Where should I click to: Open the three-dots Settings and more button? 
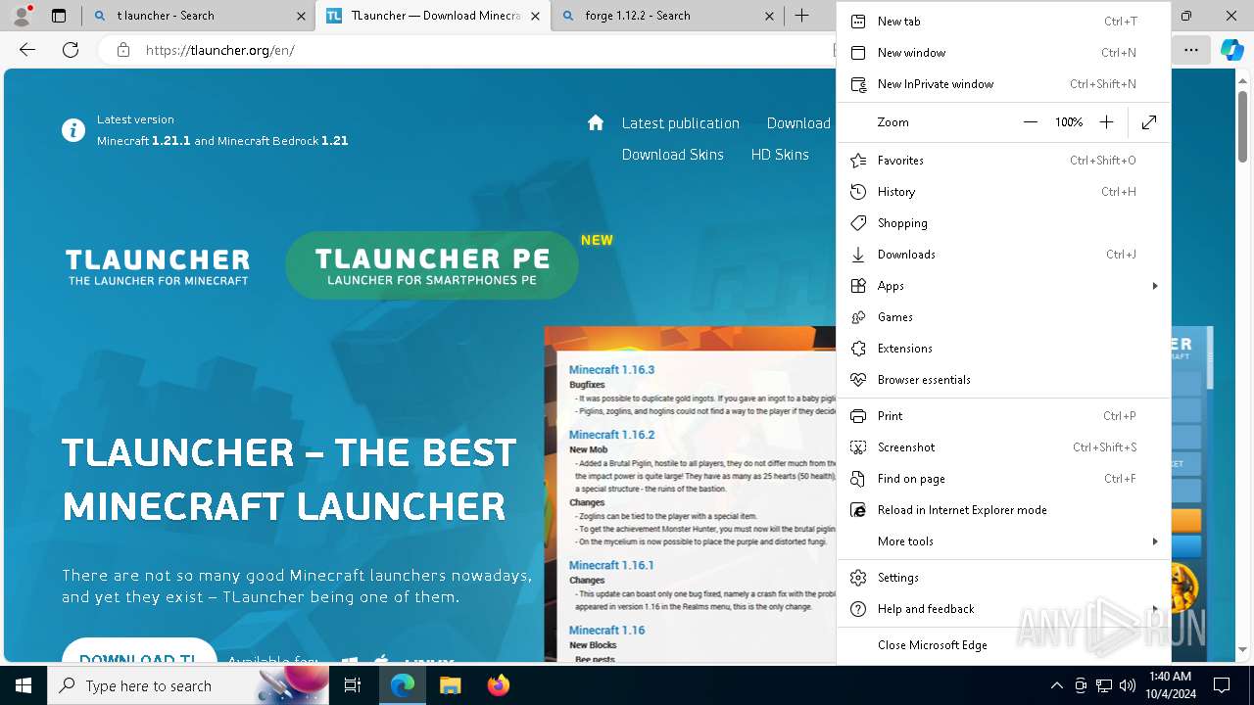point(1190,50)
